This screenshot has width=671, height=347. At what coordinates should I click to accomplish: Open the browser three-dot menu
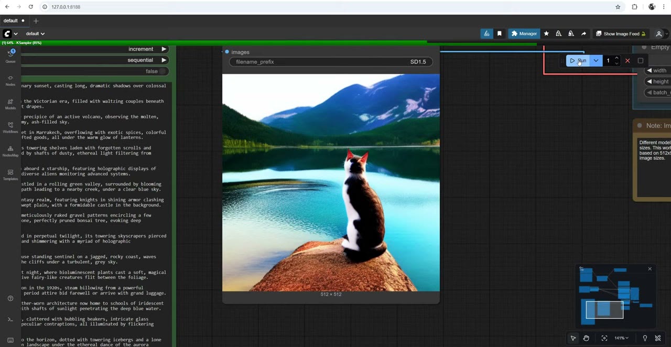pos(665,7)
